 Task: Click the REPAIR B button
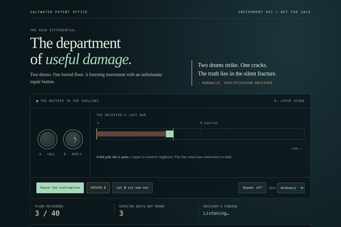(98, 188)
